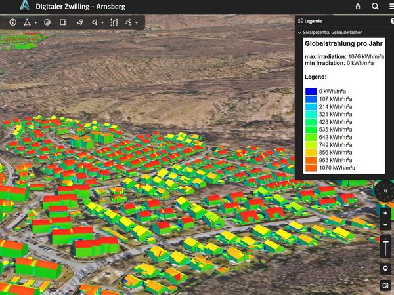This screenshot has width=394, height=295.
Task: Zoom out with the minus button
Action: [385, 224]
